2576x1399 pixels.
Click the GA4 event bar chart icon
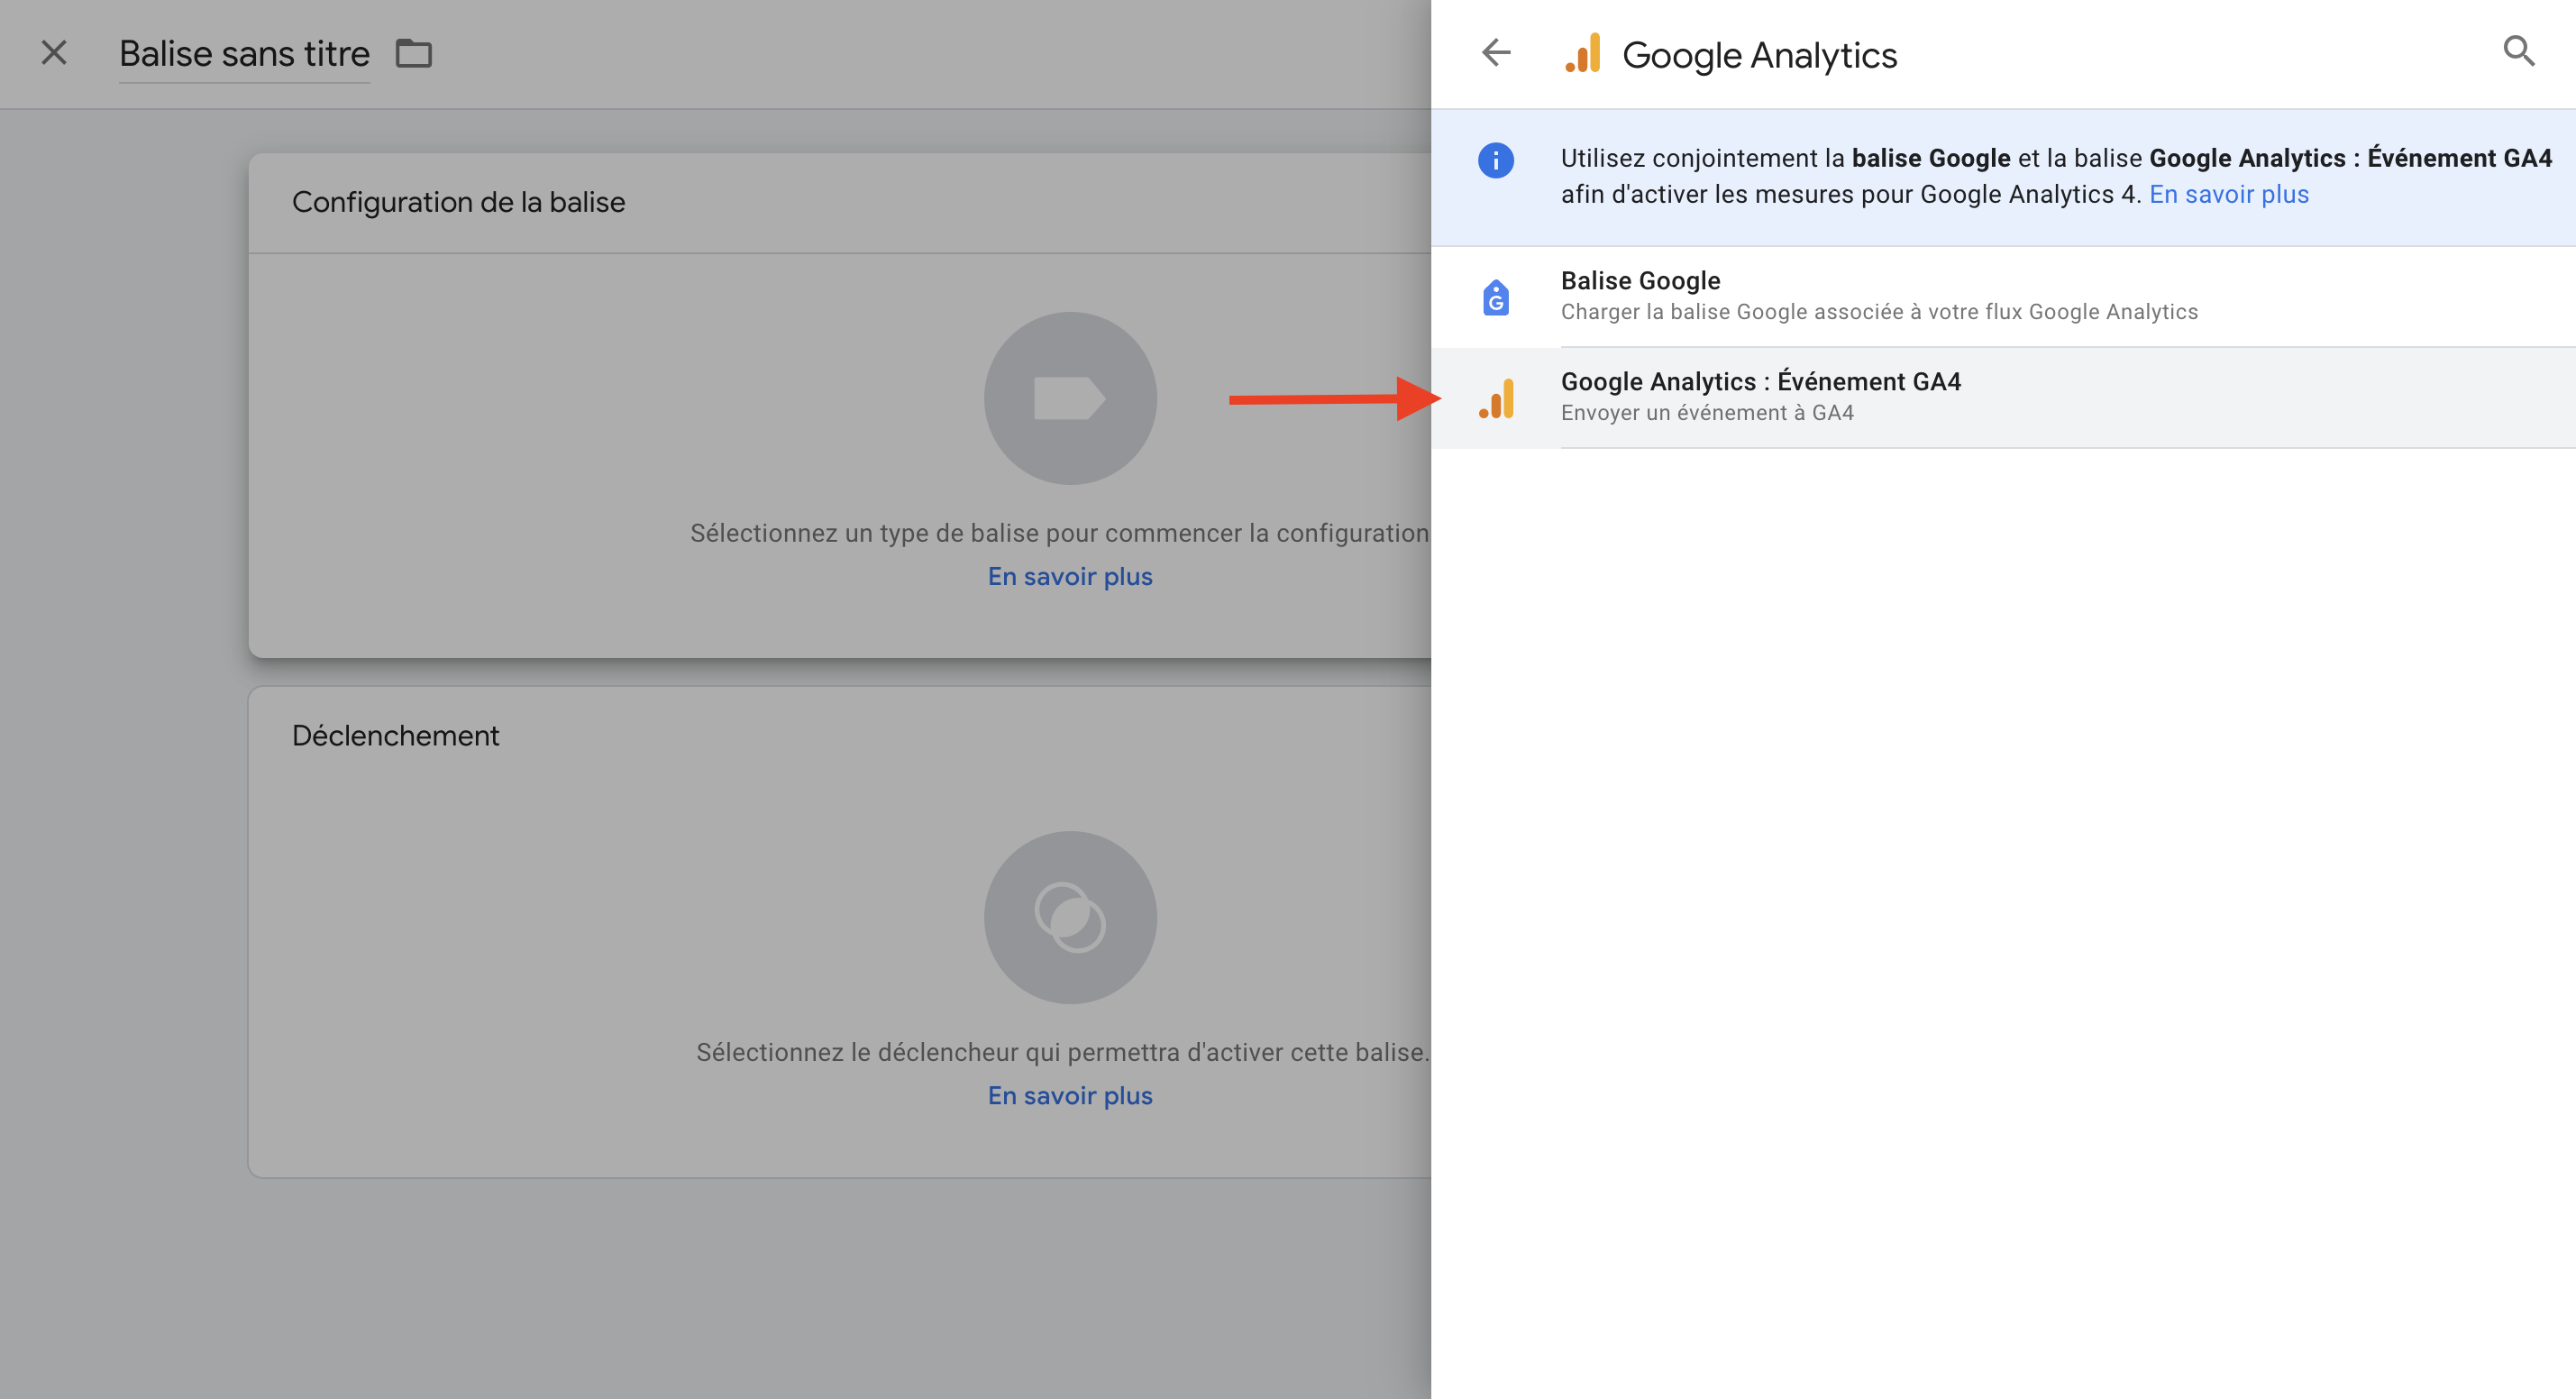[x=1497, y=398]
